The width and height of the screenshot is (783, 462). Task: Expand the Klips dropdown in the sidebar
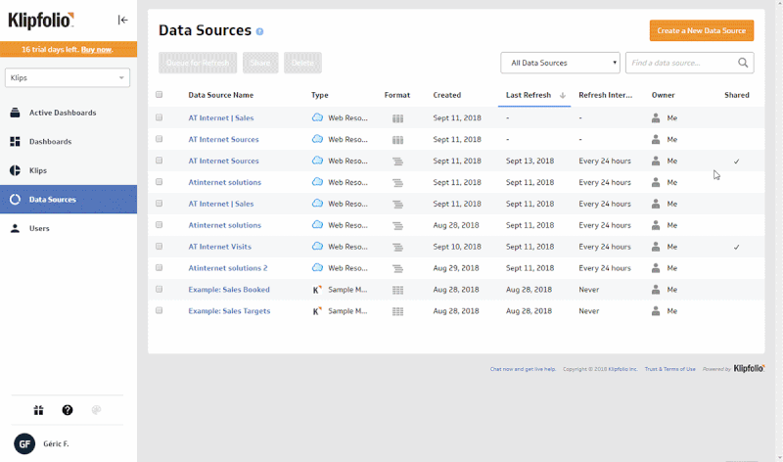[x=68, y=77]
